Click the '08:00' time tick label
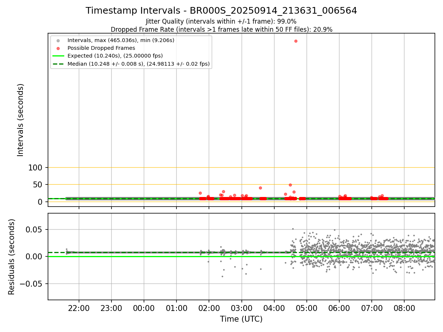This screenshot has width=443, height=332. pos(404,308)
